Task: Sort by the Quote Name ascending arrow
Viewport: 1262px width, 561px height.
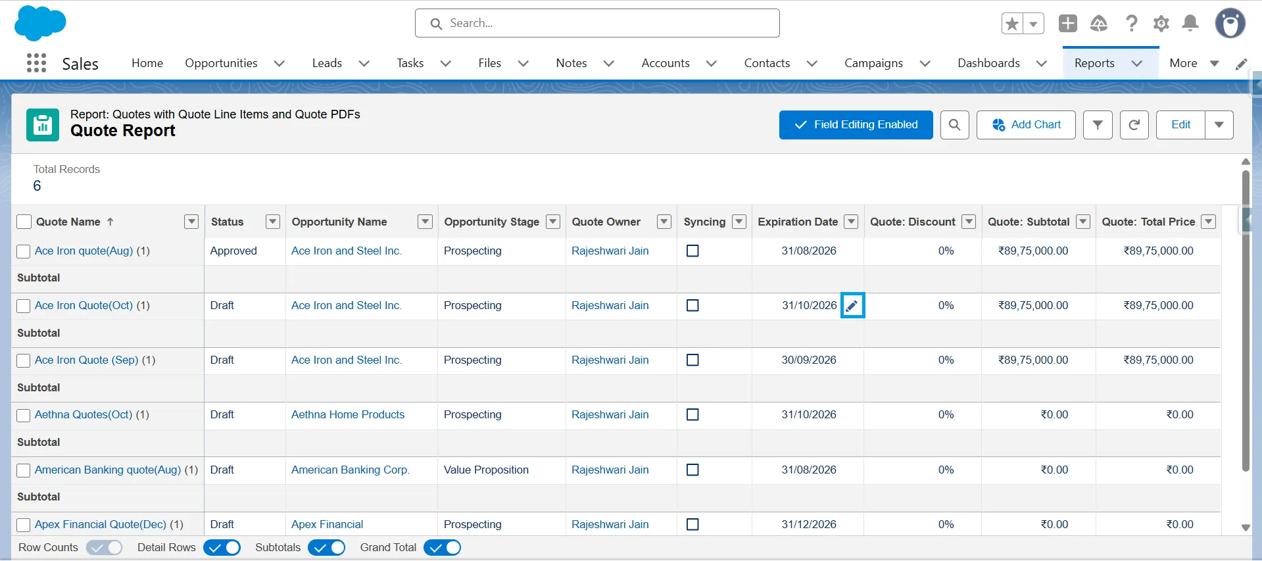Action: (110, 222)
